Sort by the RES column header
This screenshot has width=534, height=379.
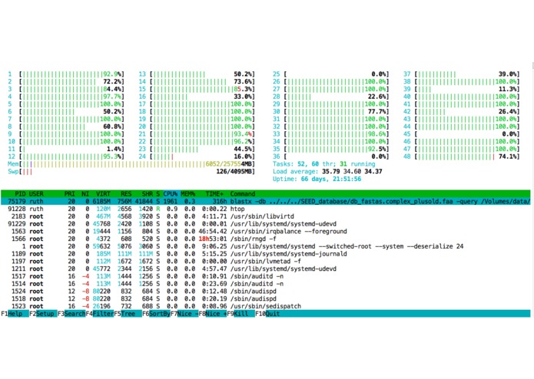(126, 194)
